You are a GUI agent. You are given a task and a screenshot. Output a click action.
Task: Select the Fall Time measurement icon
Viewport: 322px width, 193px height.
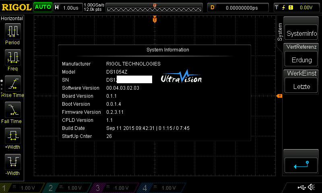(x=13, y=109)
